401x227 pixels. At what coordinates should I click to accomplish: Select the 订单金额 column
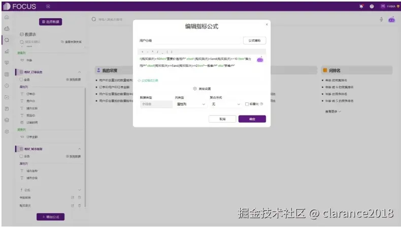click(32, 137)
